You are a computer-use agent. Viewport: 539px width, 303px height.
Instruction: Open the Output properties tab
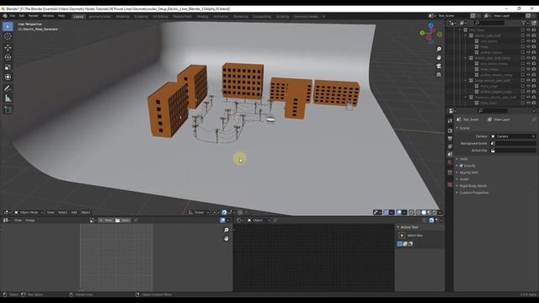(450, 138)
